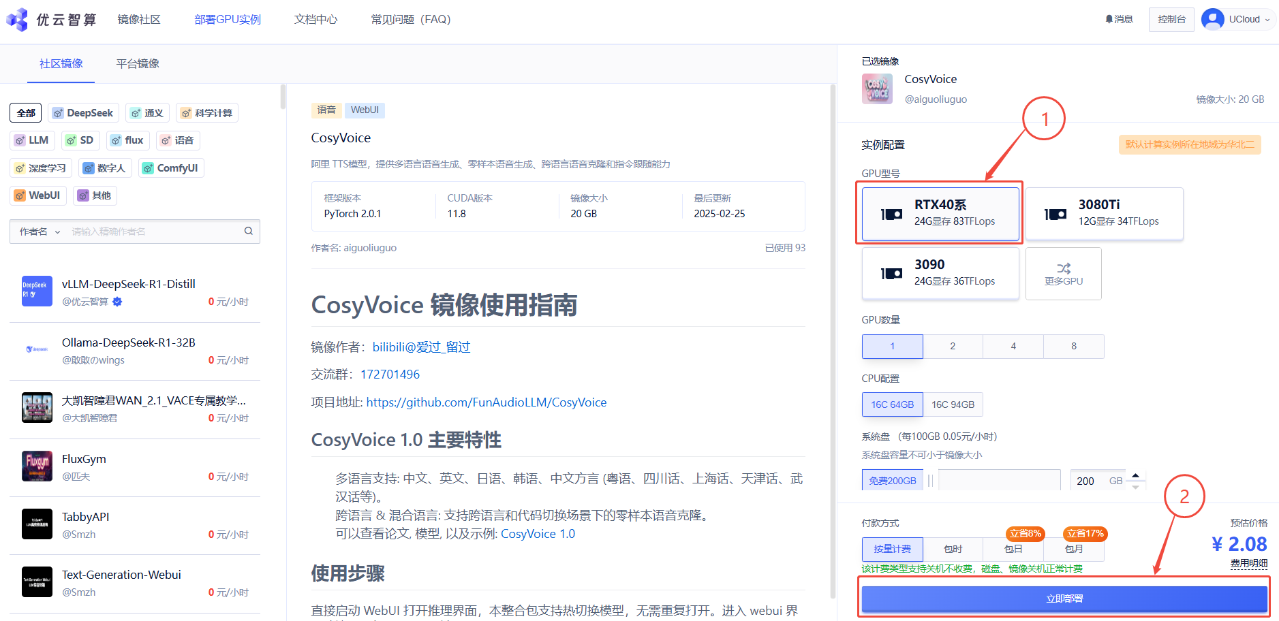Open 部署GPU实例 in top navigation
Image resolution: width=1279 pixels, height=621 pixels.
228,19
